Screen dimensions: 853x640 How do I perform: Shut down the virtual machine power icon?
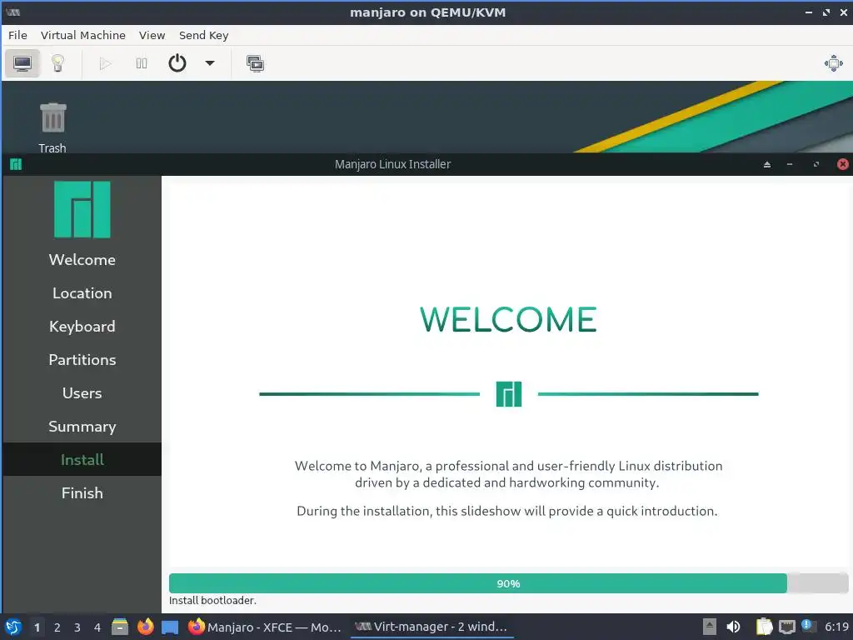click(177, 63)
